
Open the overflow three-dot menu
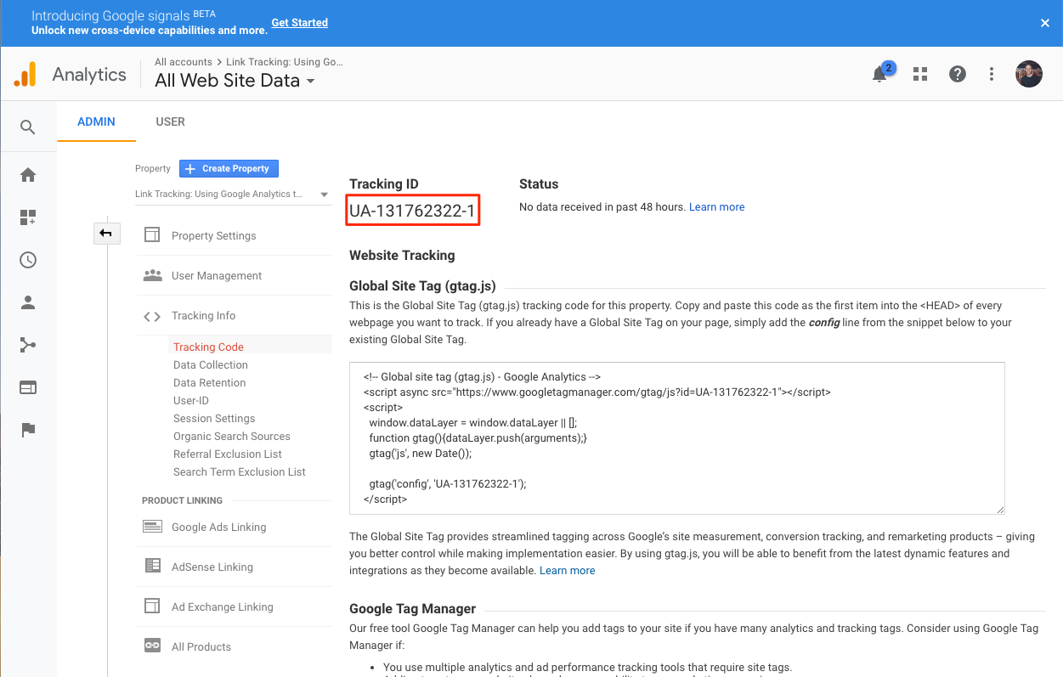991,74
